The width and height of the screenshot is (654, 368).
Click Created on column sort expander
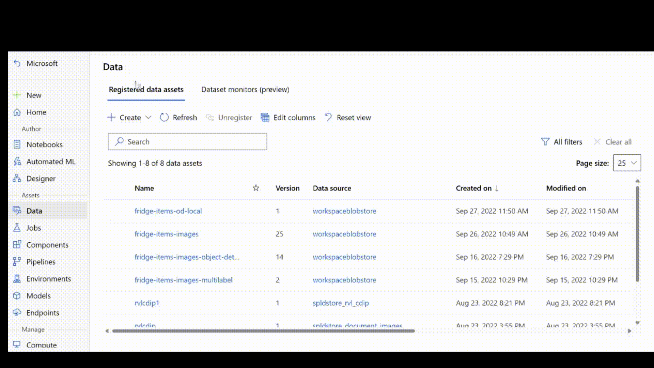(x=497, y=188)
